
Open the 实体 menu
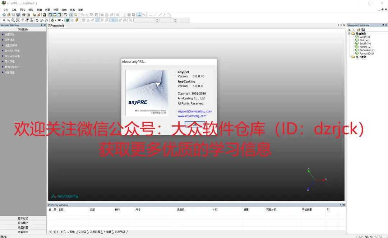tap(14, 10)
